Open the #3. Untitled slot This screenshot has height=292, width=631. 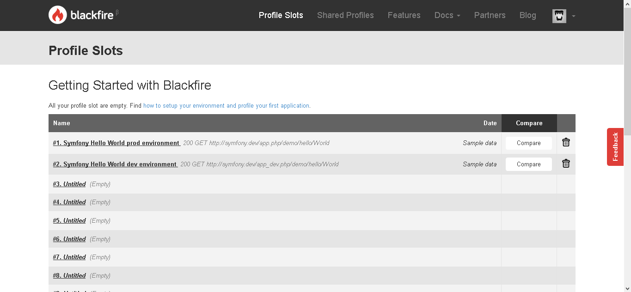click(x=69, y=184)
